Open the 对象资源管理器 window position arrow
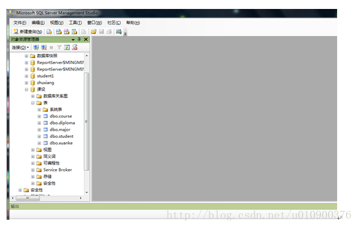358x227 pixels. [x=73, y=39]
